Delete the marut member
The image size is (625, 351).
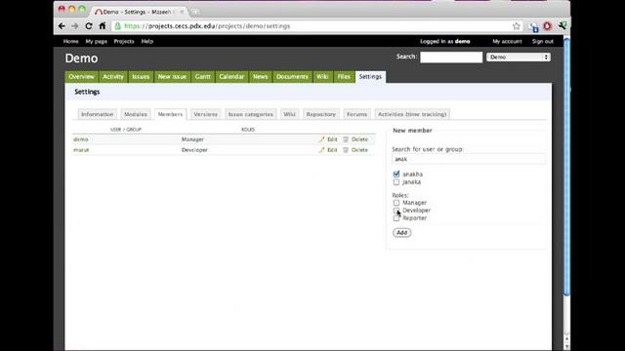pyautogui.click(x=359, y=150)
